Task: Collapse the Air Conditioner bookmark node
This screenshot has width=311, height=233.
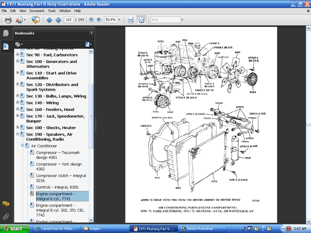Action: point(22,145)
